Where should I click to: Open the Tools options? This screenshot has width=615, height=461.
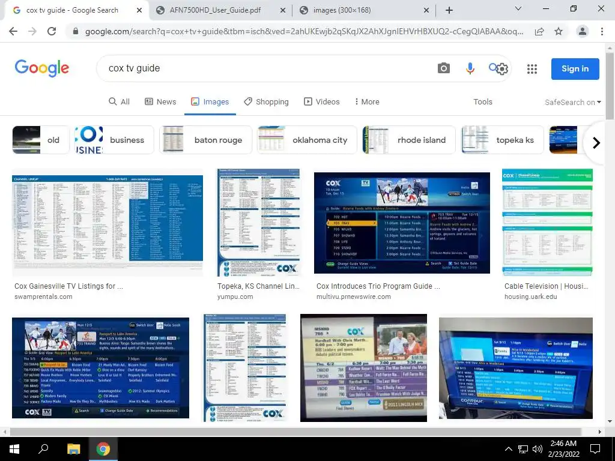pyautogui.click(x=482, y=102)
